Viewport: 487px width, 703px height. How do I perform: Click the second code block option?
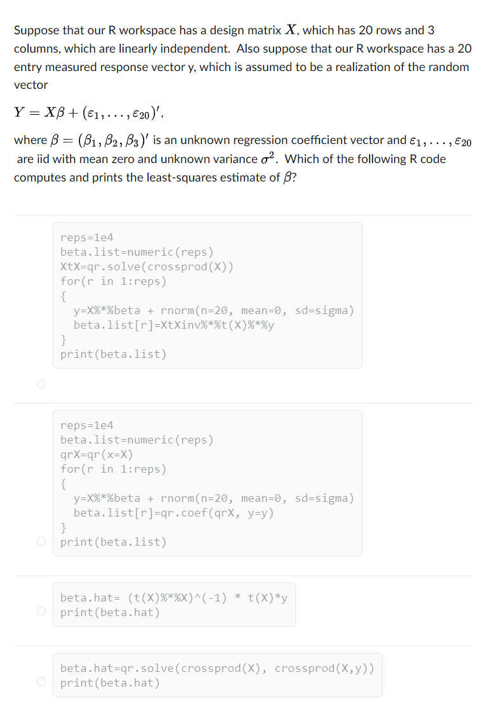[207, 482]
